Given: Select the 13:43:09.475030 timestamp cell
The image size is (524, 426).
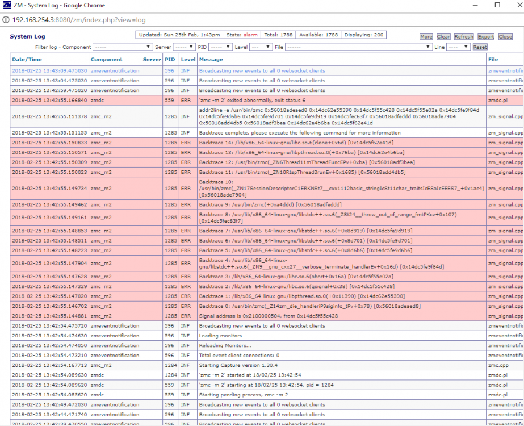Looking at the screenshot, I should tap(49, 71).
